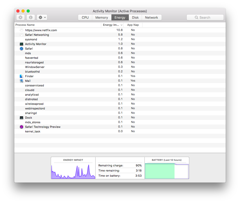Select the WindowServer process

click(35, 67)
